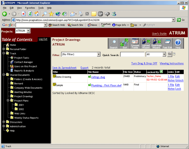Open the Projects ATRIUM dropdown
This screenshot has height=149, width=189.
click(x=29, y=31)
